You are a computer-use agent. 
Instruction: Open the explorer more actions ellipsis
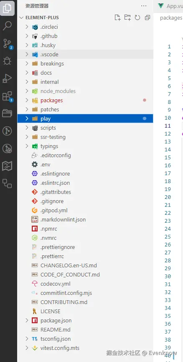click(144, 6)
